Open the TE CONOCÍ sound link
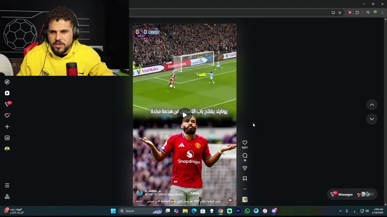This screenshot has height=217, width=387. pos(164,195)
